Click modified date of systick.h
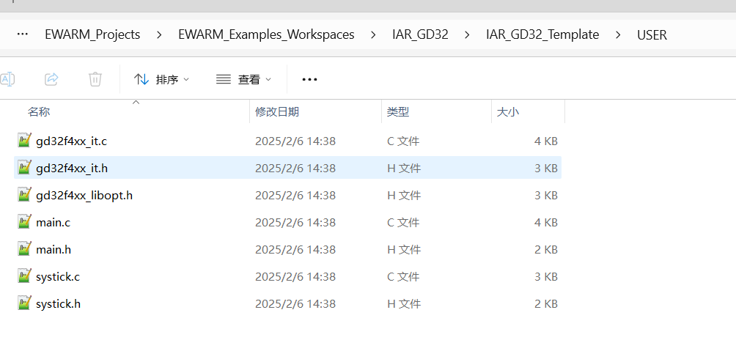The width and height of the screenshot is (736, 351). point(295,304)
